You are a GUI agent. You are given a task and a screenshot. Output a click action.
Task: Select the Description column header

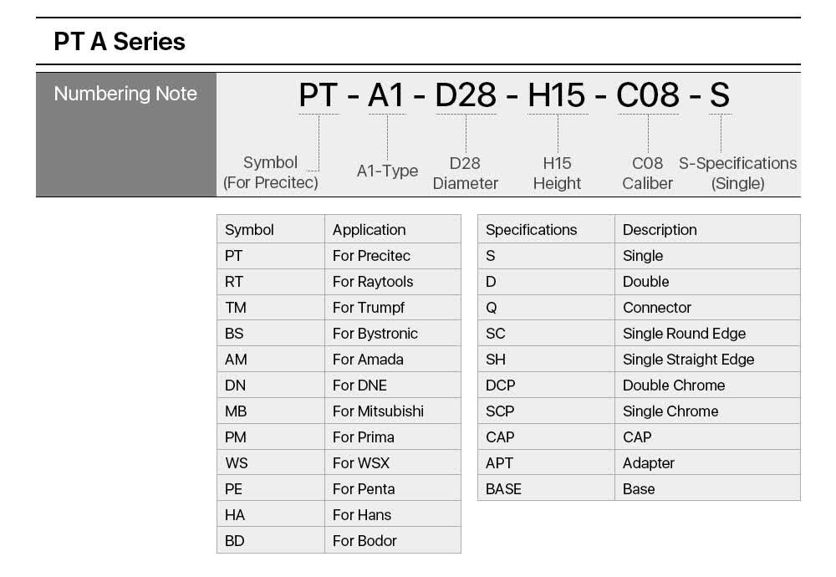707,230
